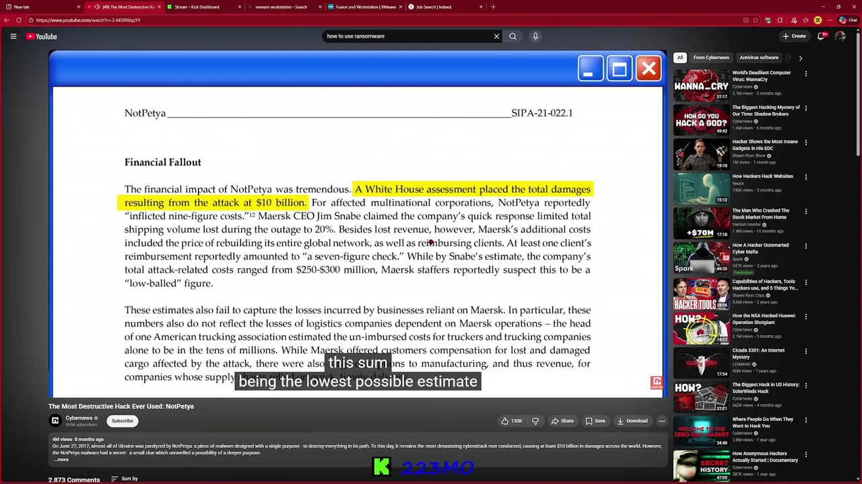
Task: Add page to favorites with star icon
Action: click(756, 20)
